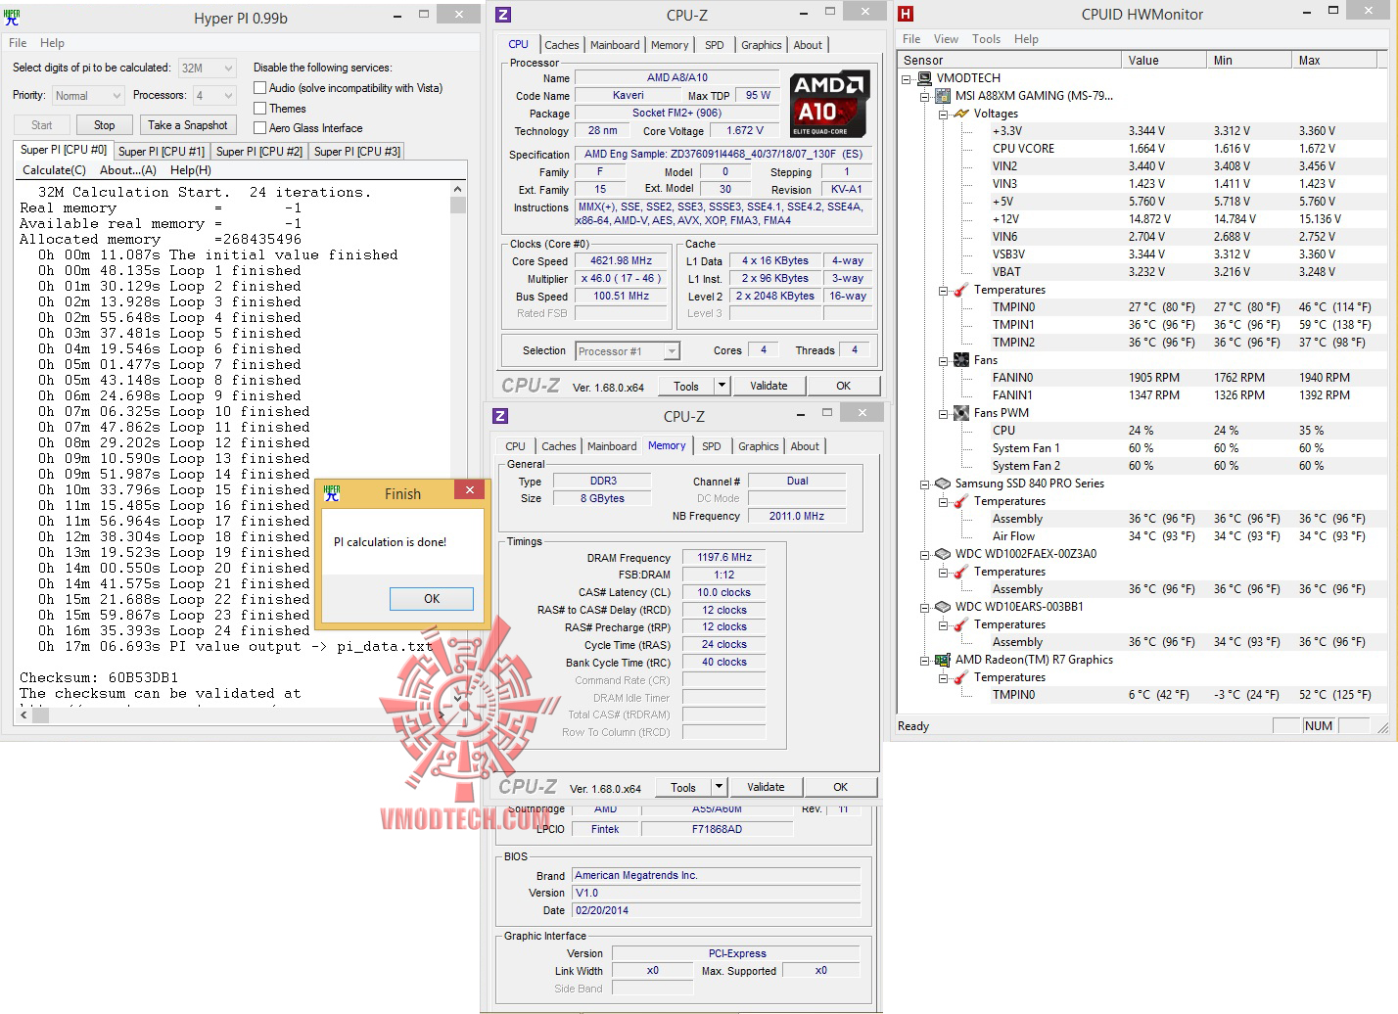Click the Max column header in HWMonitor

pos(1336,61)
